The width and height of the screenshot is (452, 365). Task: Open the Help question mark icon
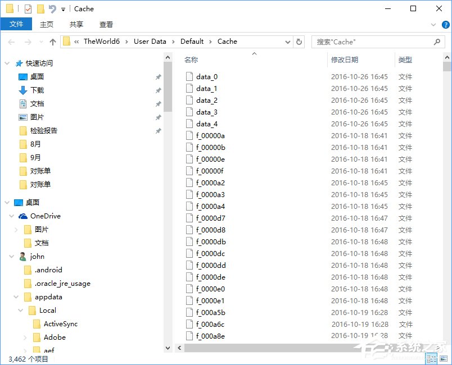point(445,24)
